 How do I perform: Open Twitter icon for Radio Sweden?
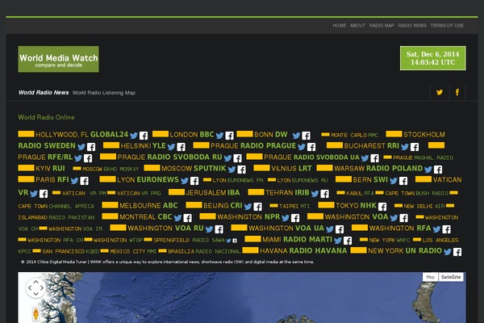point(81,147)
